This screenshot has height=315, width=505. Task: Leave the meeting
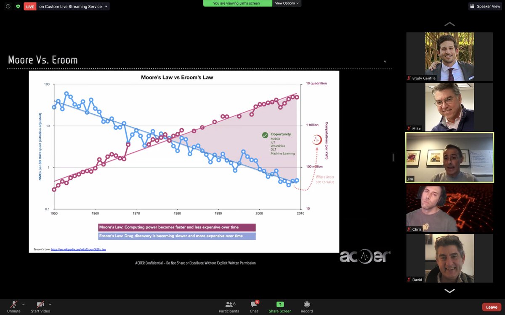(492, 307)
